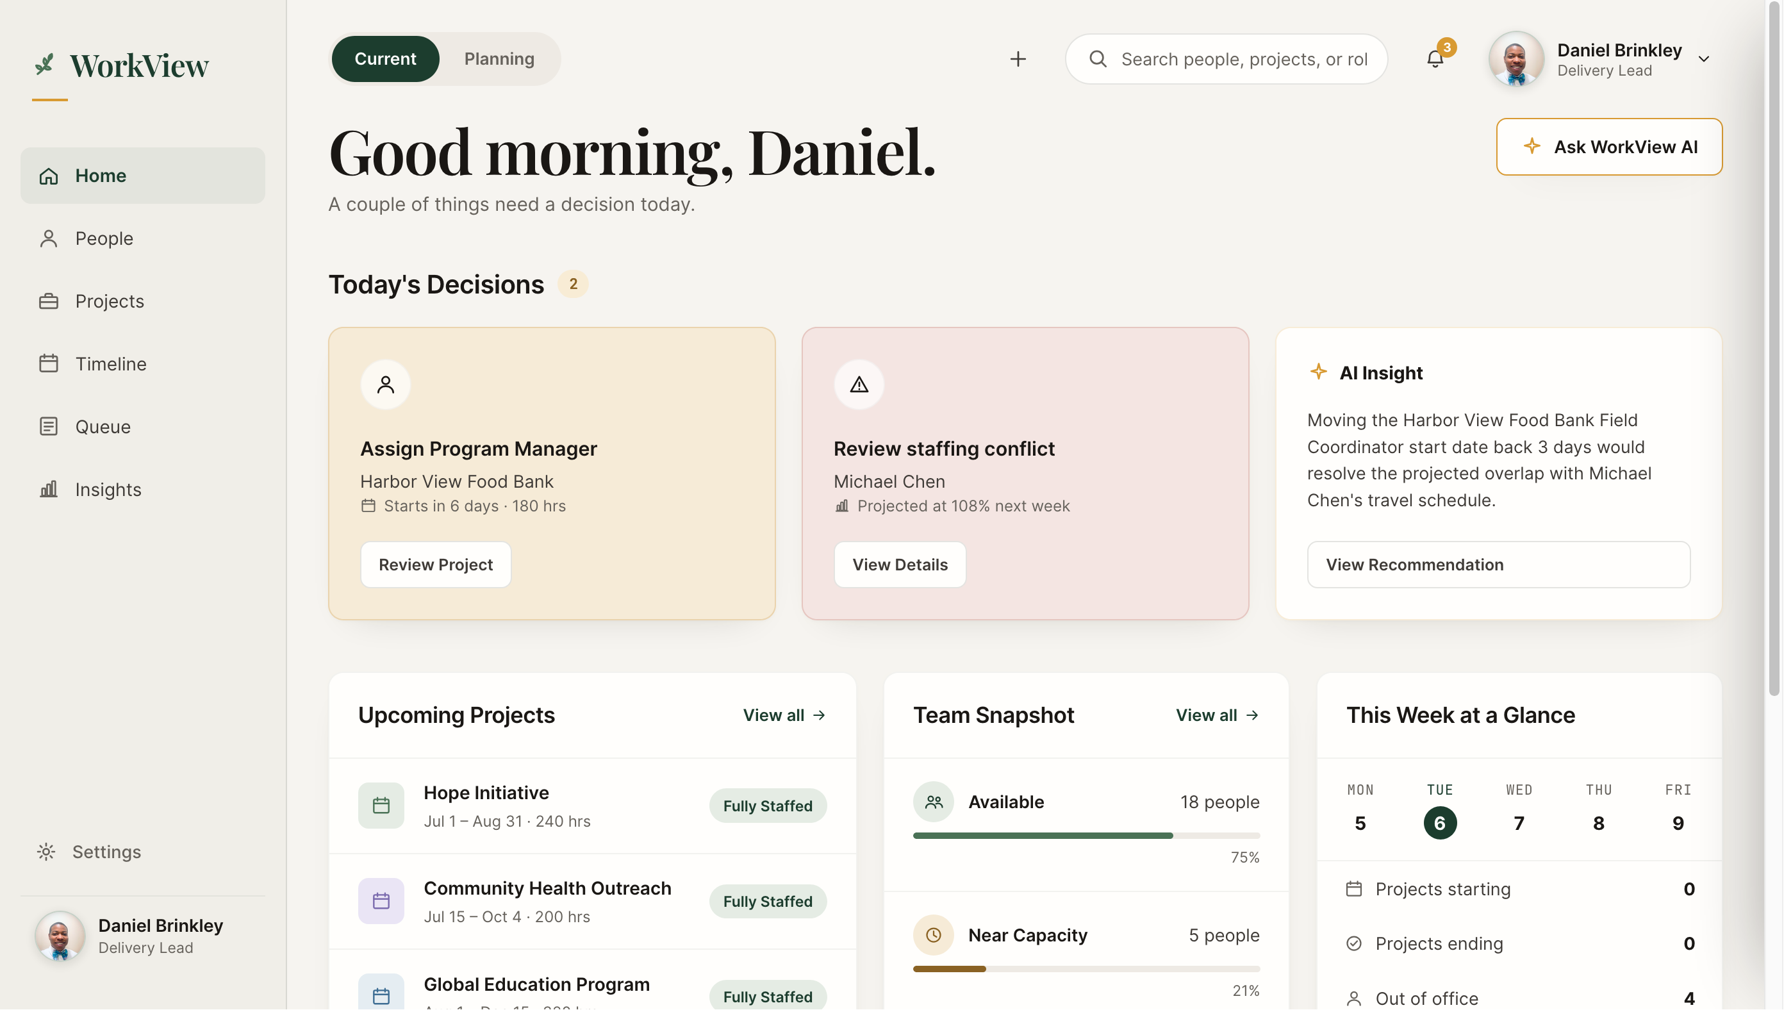The height and width of the screenshot is (1010, 1784).
Task: Open the People sidebar section
Action: point(142,238)
